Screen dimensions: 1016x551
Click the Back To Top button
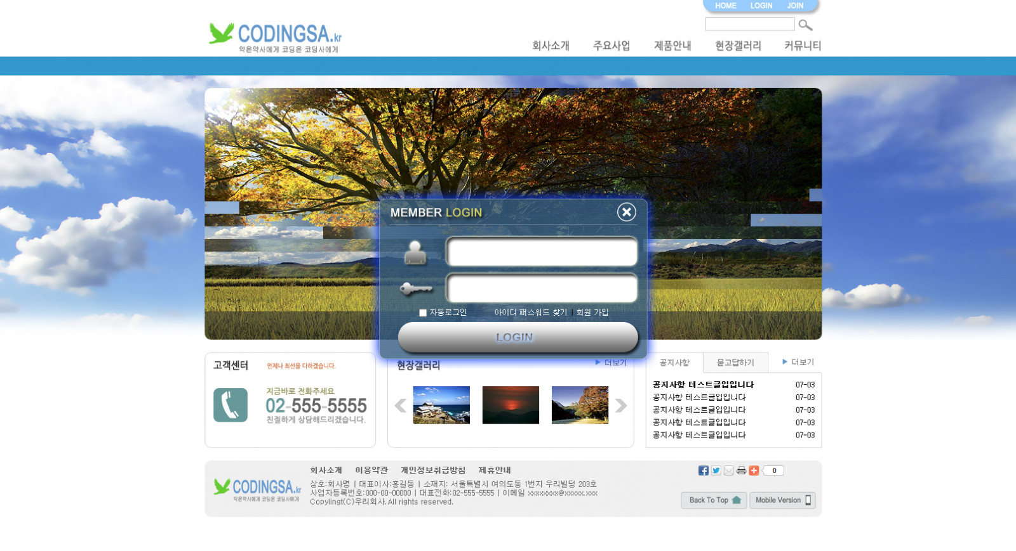tap(714, 500)
